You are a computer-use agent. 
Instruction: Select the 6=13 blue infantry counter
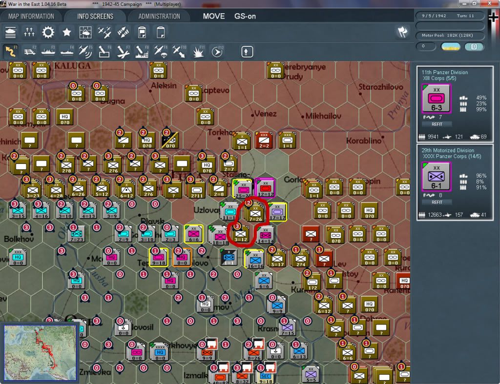click(299, 351)
